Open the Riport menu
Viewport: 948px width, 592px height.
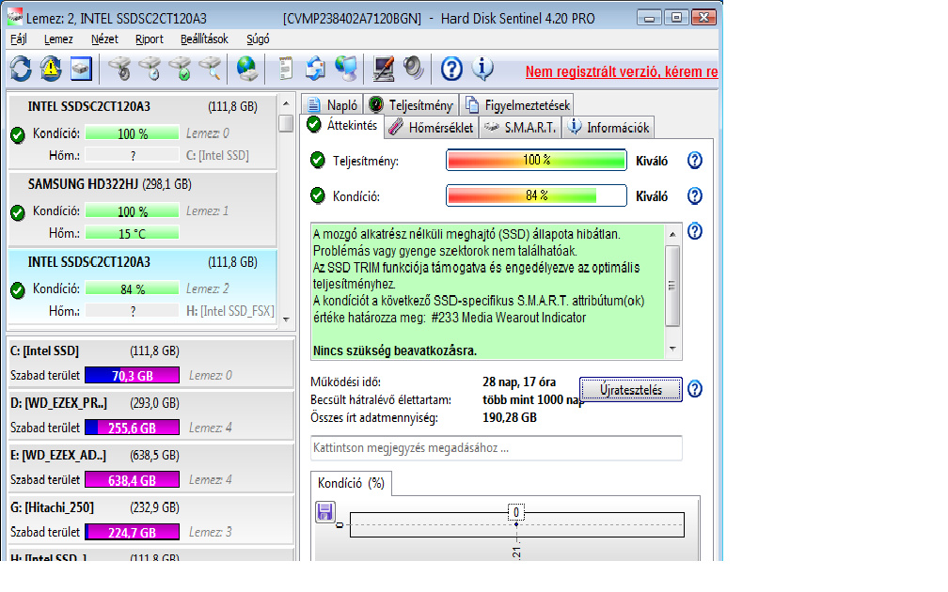tap(150, 39)
